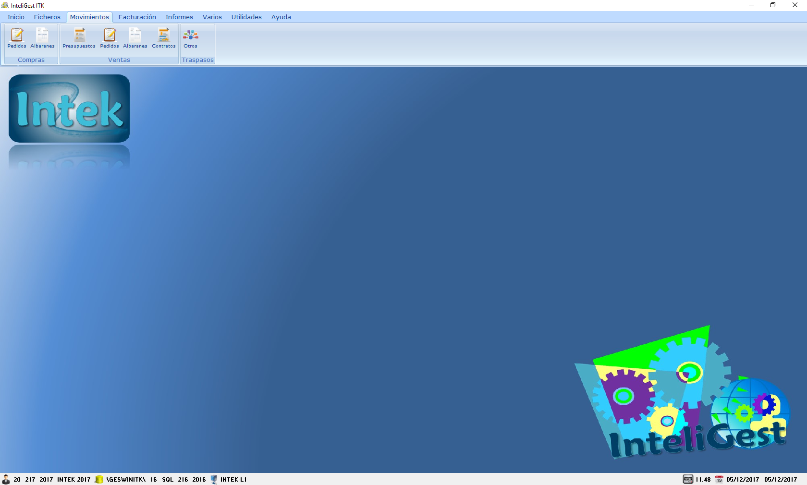Click the first 05/12/2017 date
Viewport: 807px width, 485px height.
click(743, 479)
